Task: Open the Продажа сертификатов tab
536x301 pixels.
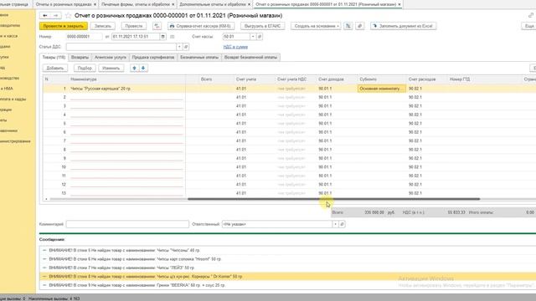Action: click(153, 58)
